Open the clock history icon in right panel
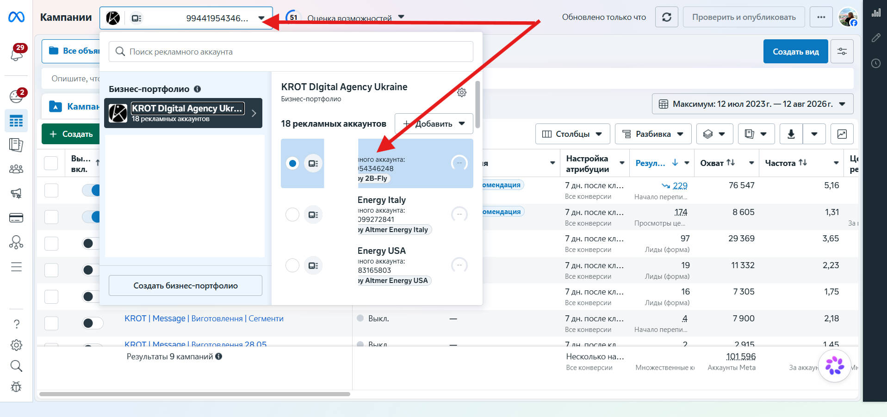887x417 pixels. (876, 63)
